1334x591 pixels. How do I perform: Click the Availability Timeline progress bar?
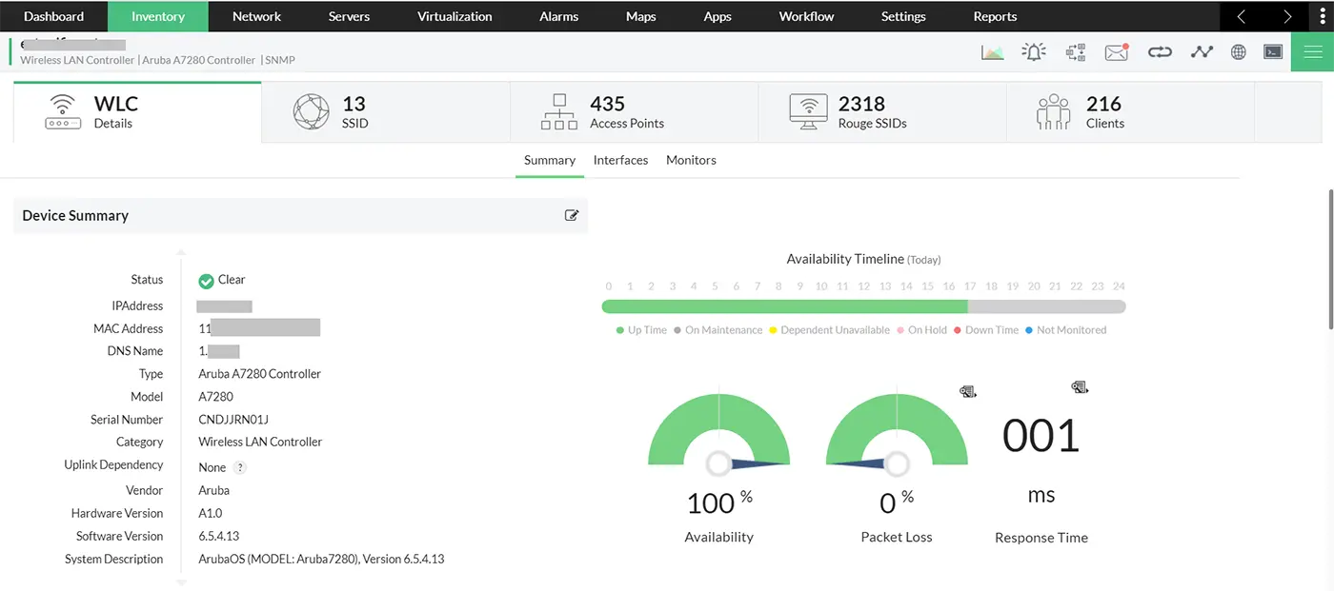point(858,306)
